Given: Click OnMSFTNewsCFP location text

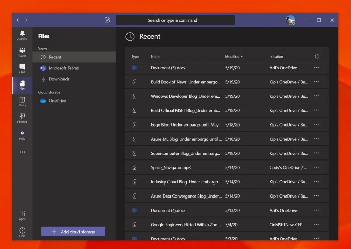Looking at the screenshot, I should (x=286, y=225).
